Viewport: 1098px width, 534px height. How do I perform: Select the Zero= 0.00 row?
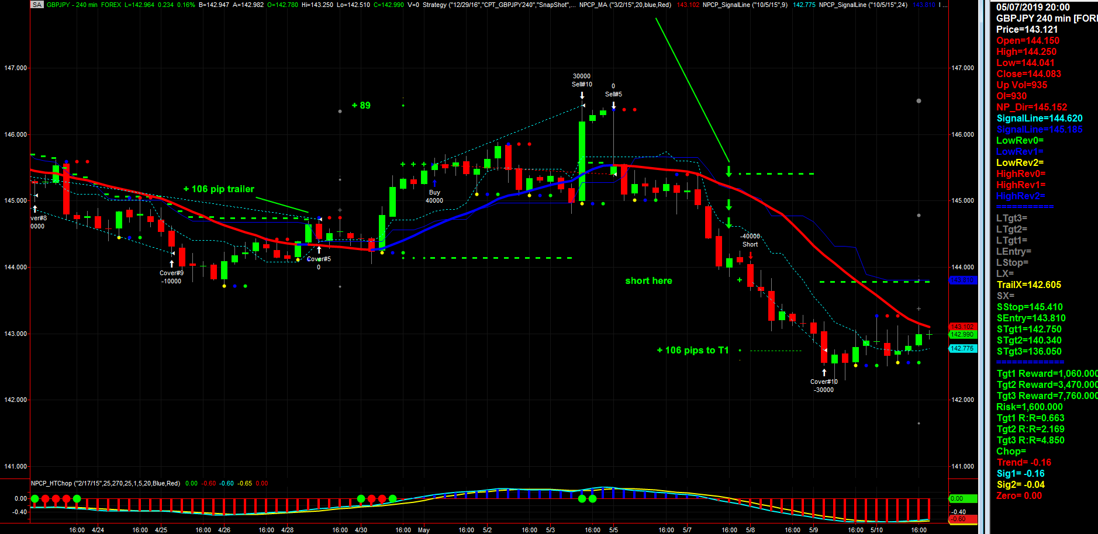tap(1020, 495)
